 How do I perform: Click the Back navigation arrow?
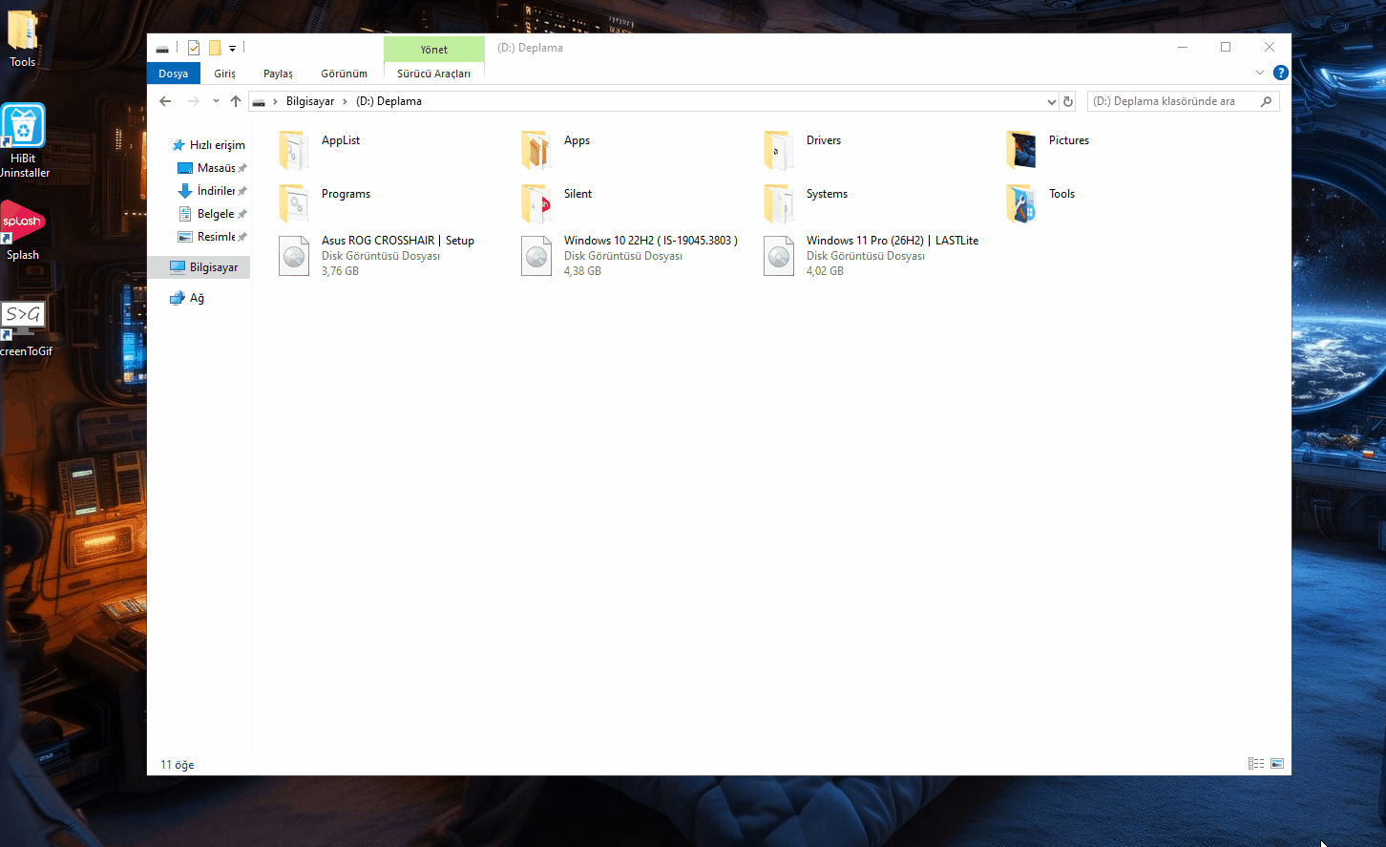[165, 101]
